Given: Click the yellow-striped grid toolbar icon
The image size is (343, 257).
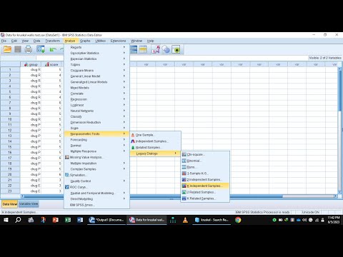Looking at the screenshot, I should pyautogui.click(x=143, y=49).
